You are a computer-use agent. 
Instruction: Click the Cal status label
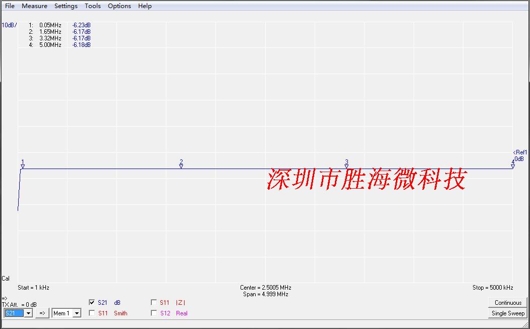6,279
